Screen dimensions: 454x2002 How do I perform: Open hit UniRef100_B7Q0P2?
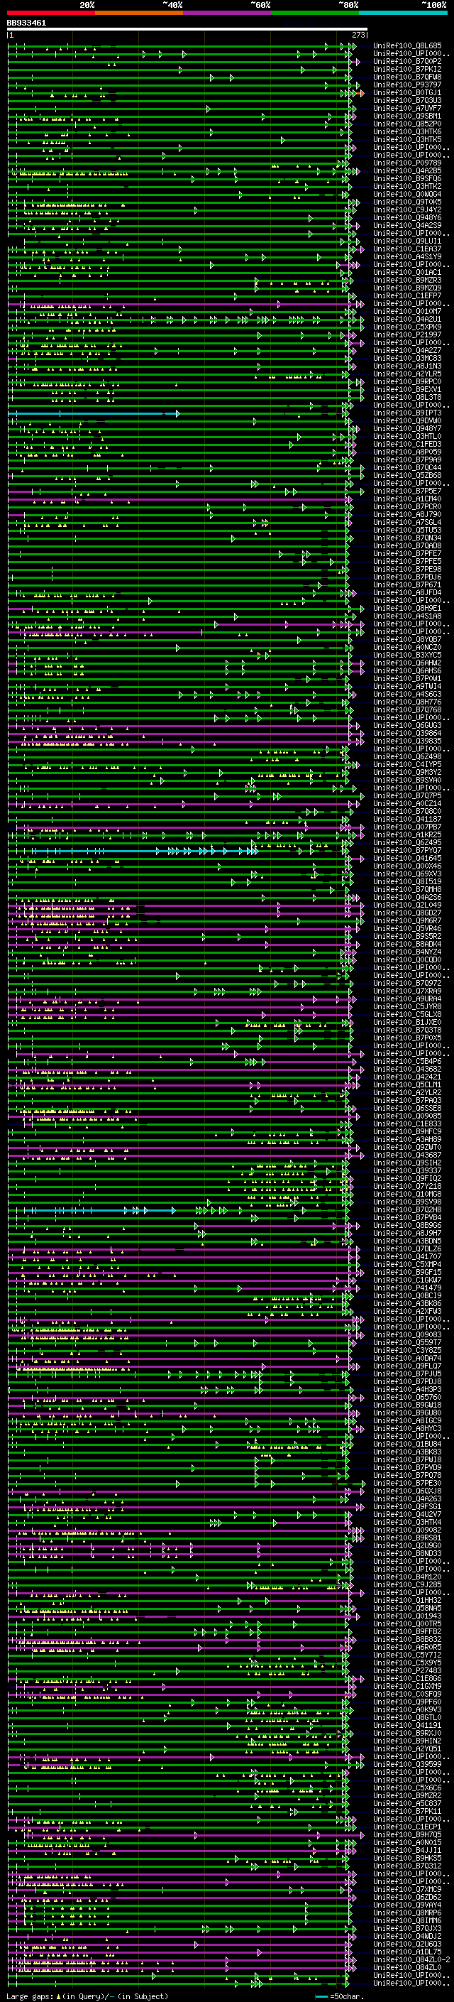tap(407, 61)
